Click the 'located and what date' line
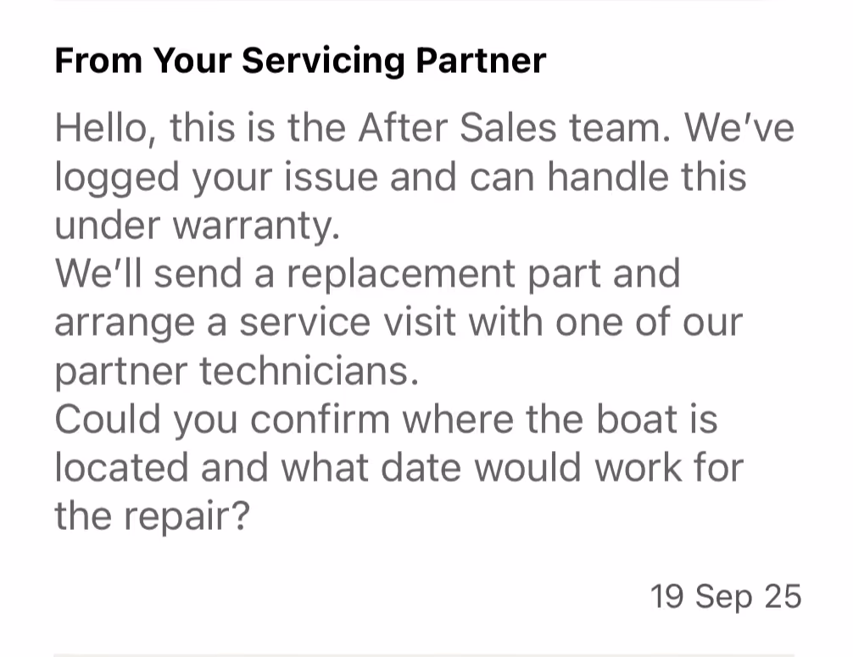The image size is (853, 657). 399,468
